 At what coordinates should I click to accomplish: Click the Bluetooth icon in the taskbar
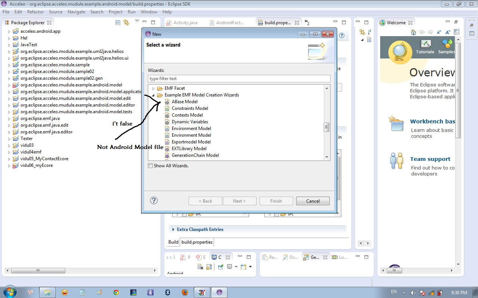pos(168,292)
